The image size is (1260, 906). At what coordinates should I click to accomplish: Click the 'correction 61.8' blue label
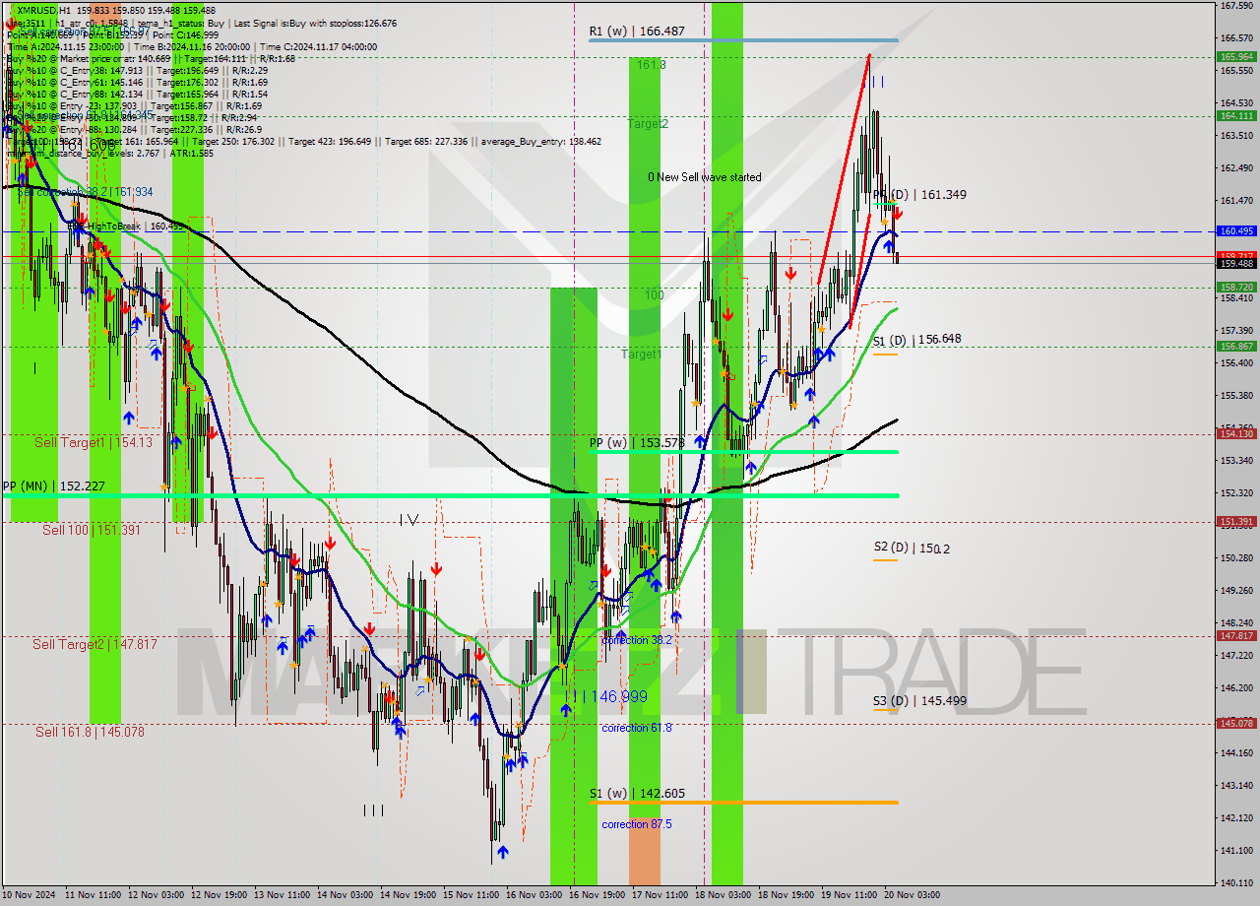(637, 728)
